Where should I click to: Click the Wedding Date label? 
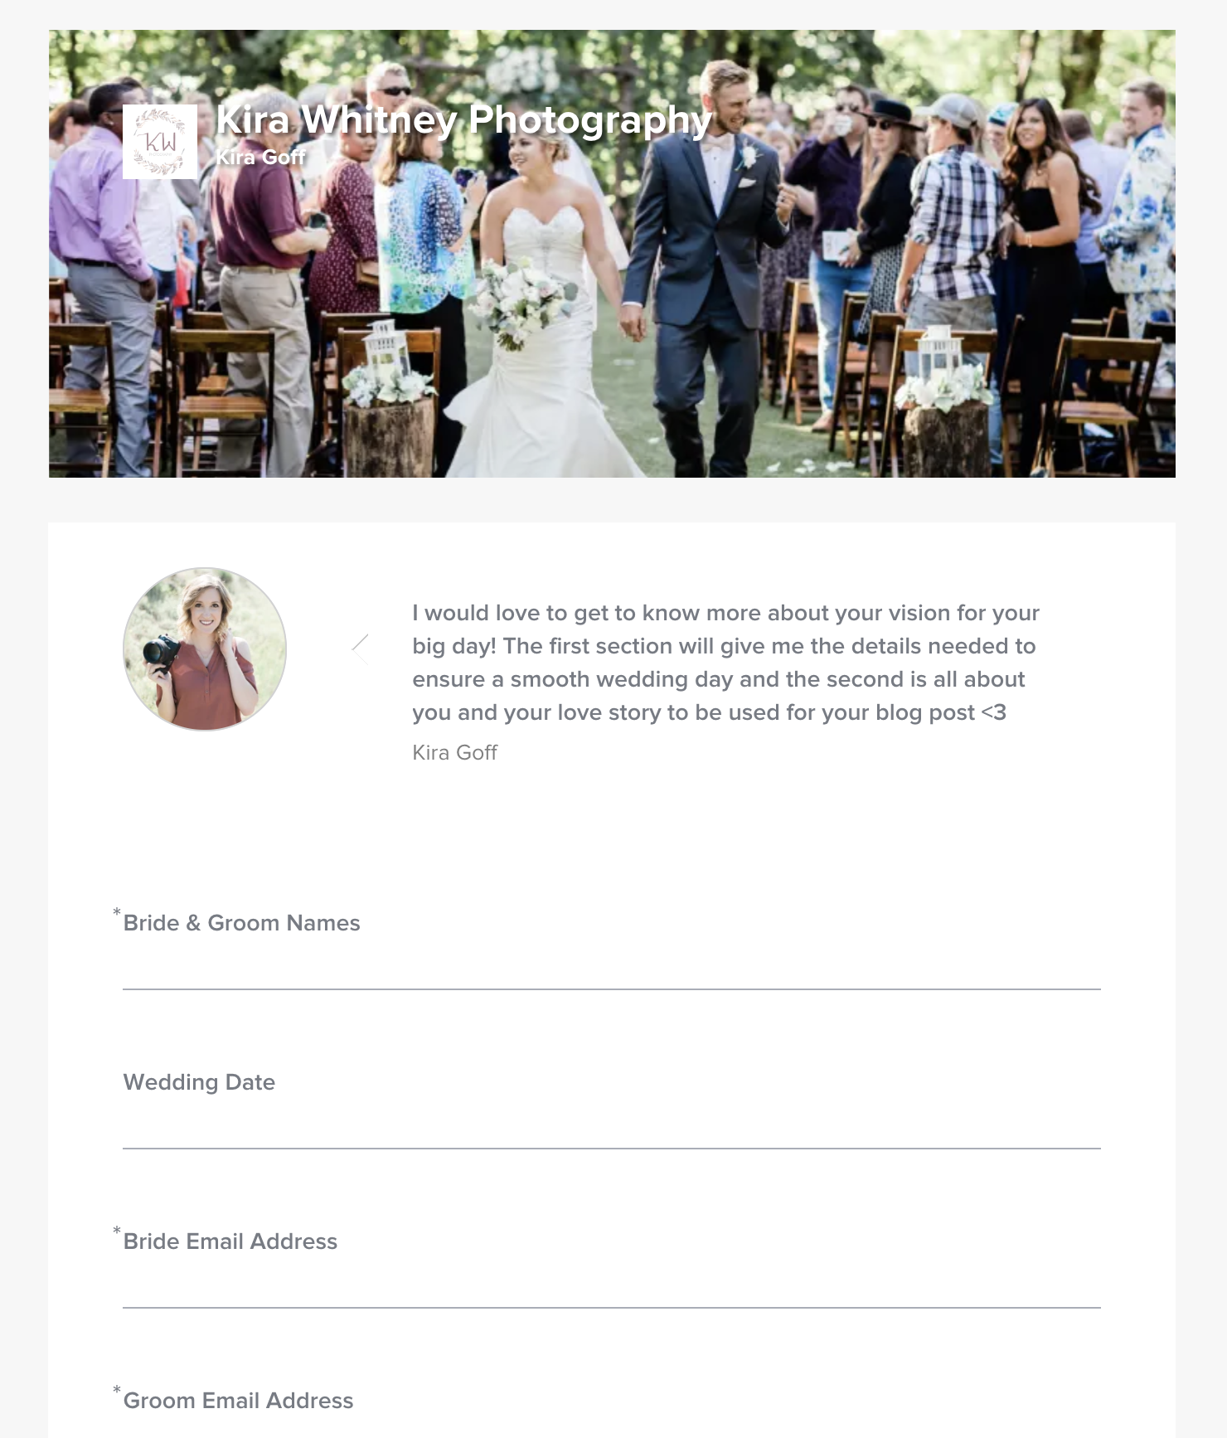pyautogui.click(x=199, y=1082)
